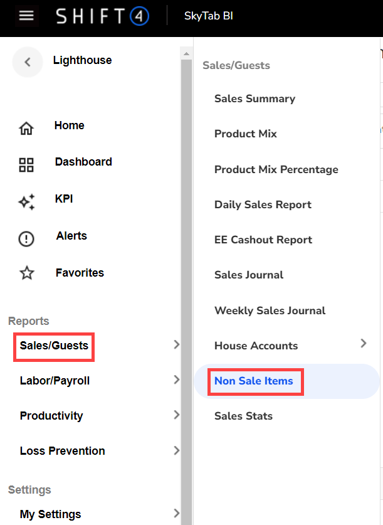383x525 pixels.
Task: Click the KPI sparkle icon
Action: [26, 202]
